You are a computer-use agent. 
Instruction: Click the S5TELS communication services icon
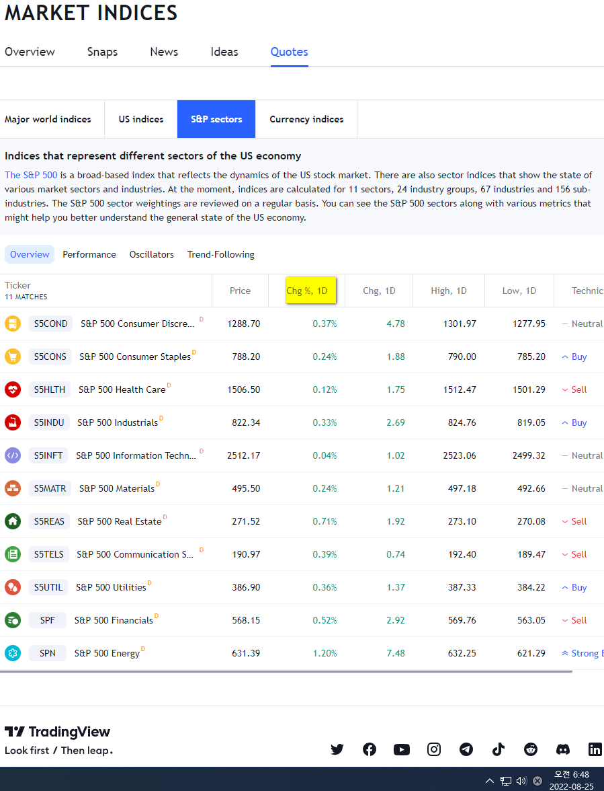click(13, 554)
